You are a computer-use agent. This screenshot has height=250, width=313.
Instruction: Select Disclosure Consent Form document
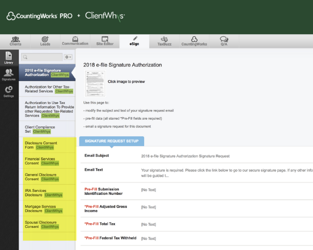(x=47, y=145)
